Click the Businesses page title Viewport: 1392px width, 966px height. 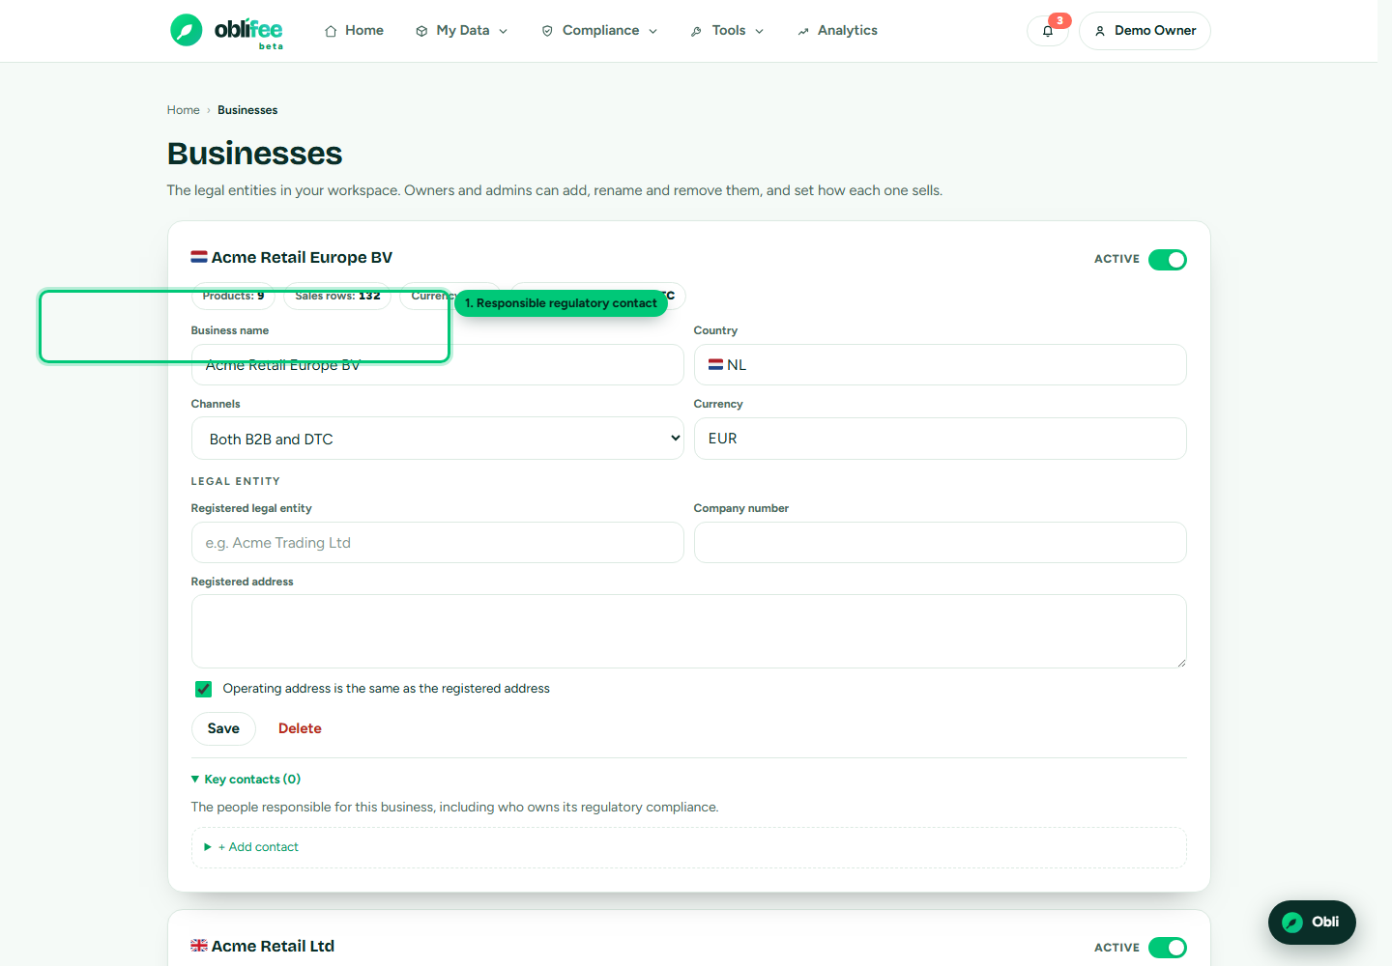point(254,154)
